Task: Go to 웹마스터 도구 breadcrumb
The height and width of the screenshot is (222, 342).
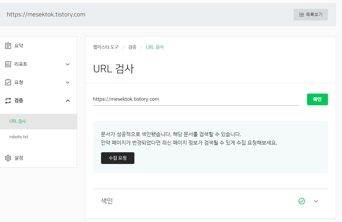Action: coord(106,47)
